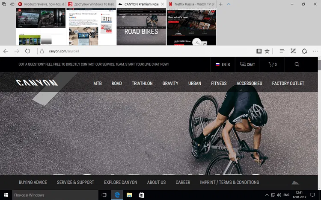Start a live CHAT
Viewport: 321px width, 200px height.
(247, 64)
